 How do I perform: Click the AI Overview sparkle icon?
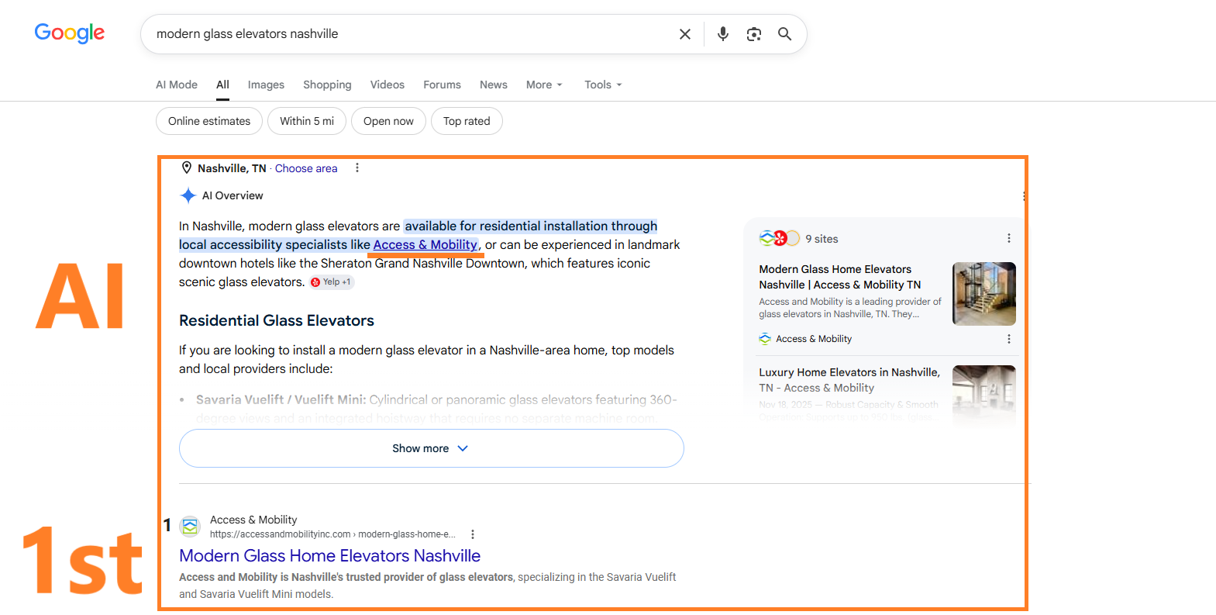[188, 195]
